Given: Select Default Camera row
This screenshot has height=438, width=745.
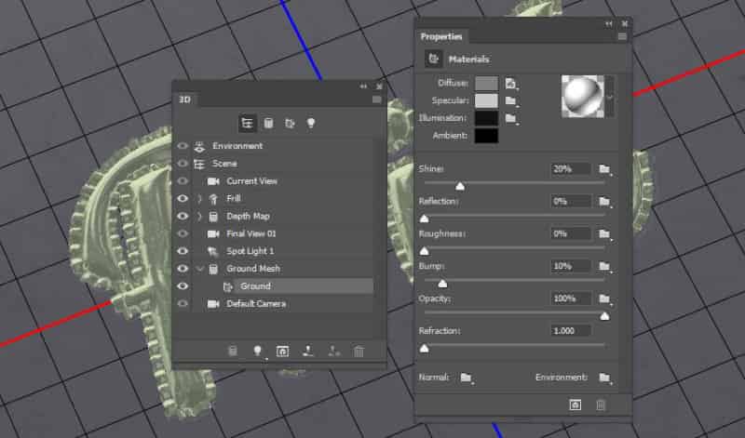Looking at the screenshot, I should point(283,304).
